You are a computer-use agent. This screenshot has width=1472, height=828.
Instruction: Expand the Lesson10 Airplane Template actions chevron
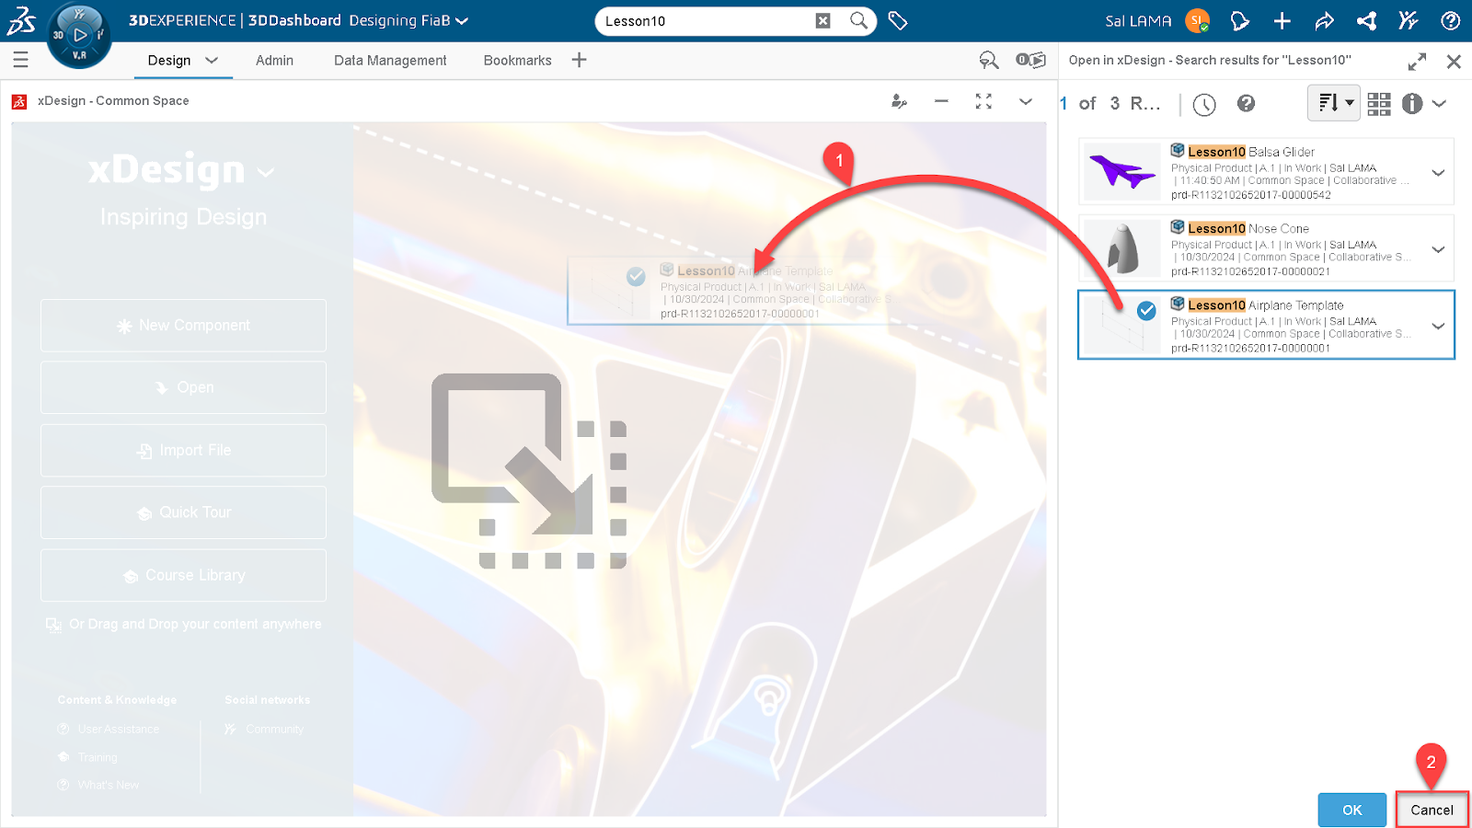click(x=1438, y=326)
